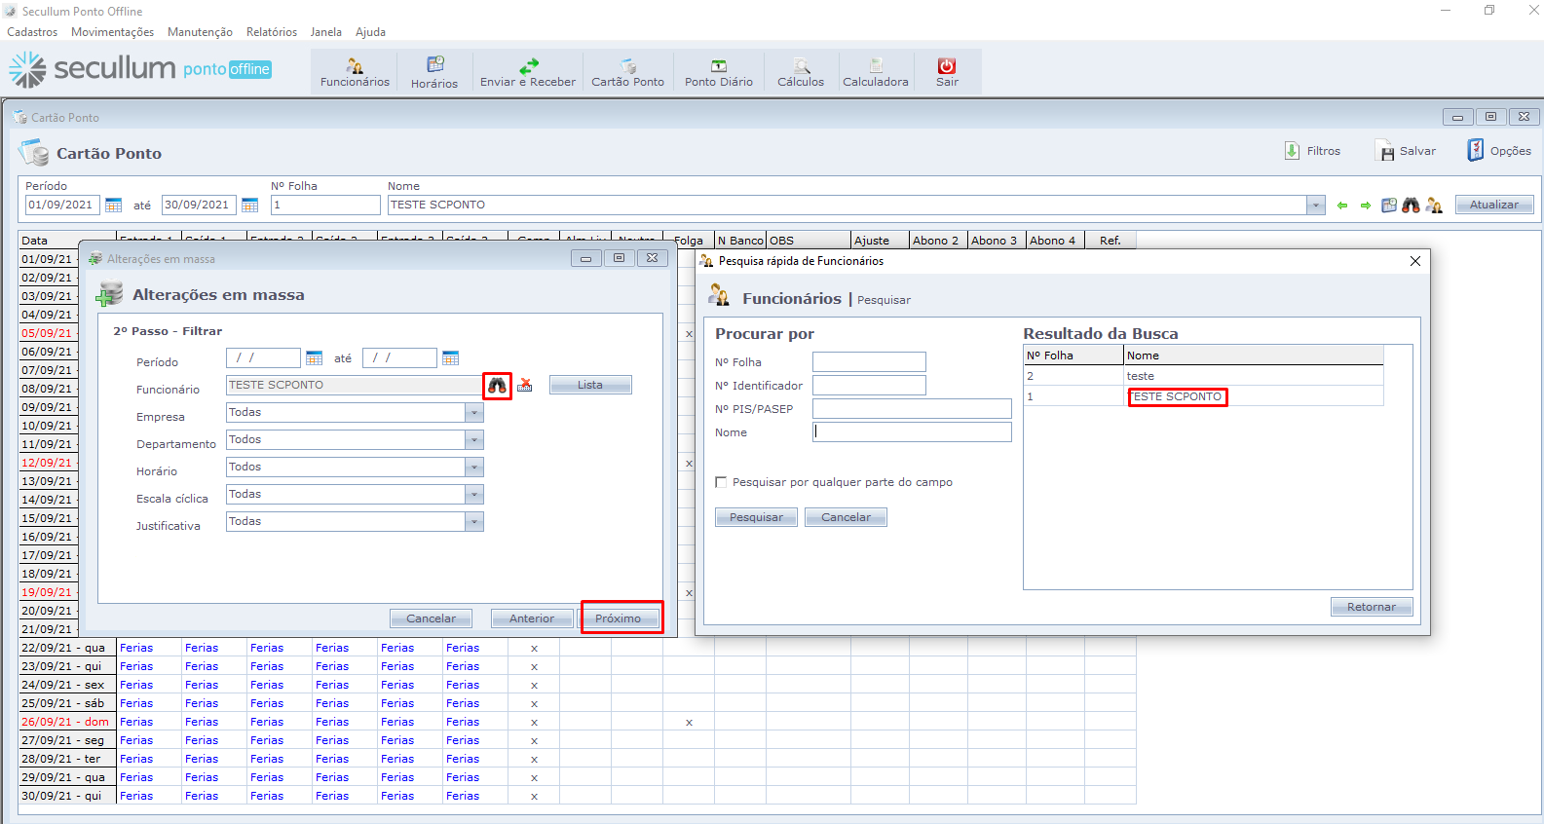Click the Opções checklist icon
The height and width of the screenshot is (824, 1544).
[x=1476, y=151]
